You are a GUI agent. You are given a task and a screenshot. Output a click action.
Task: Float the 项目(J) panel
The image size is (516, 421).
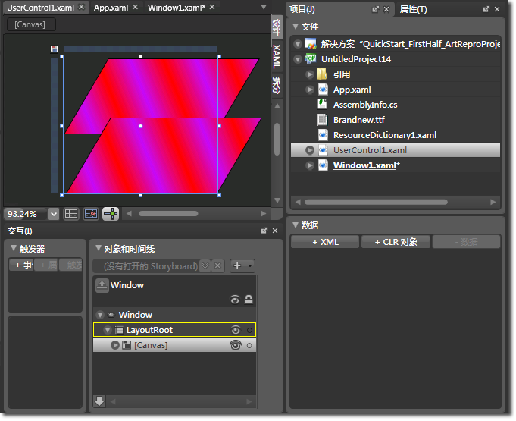375,10
